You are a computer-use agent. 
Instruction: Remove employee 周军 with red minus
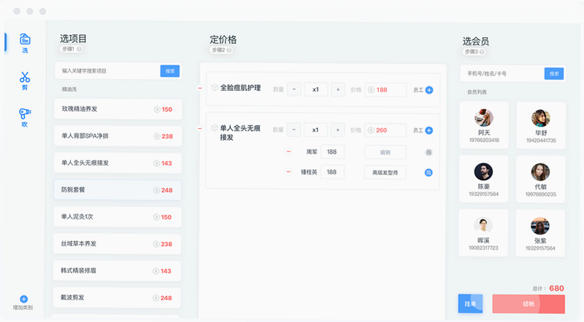pos(288,152)
